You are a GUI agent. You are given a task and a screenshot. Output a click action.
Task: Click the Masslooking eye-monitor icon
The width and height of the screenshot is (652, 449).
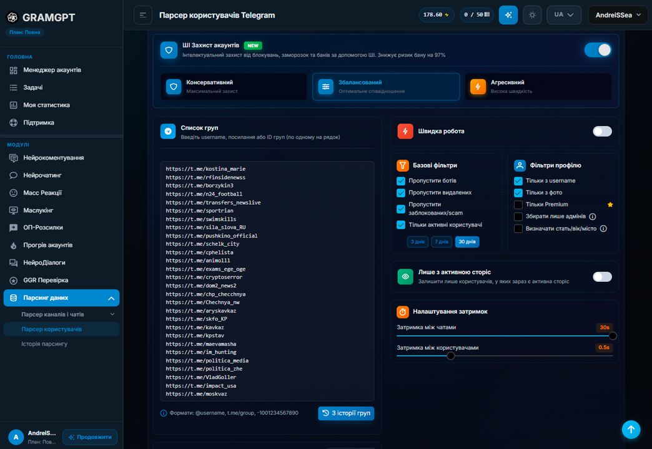coord(13,210)
